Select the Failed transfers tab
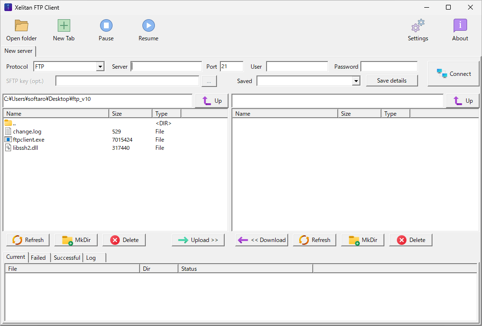The width and height of the screenshot is (482, 326). point(38,258)
